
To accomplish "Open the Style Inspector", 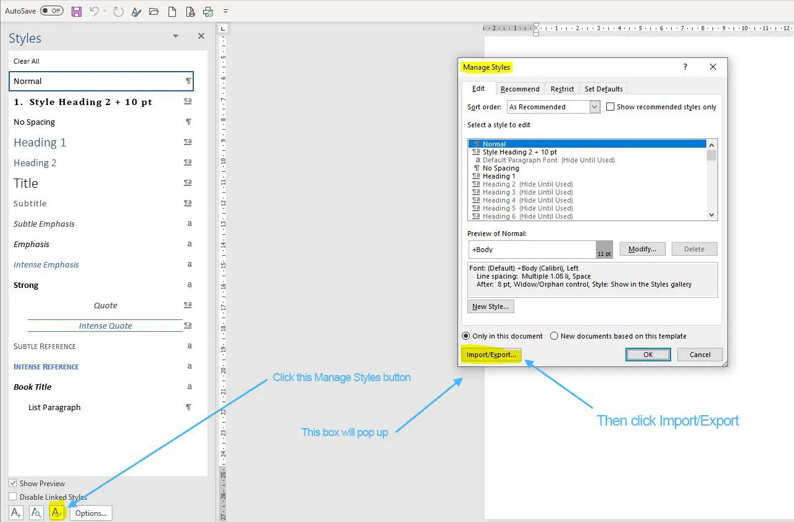I will pos(36,512).
